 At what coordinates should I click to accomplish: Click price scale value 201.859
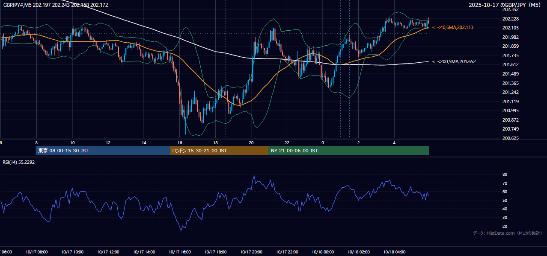pyautogui.click(x=510, y=46)
